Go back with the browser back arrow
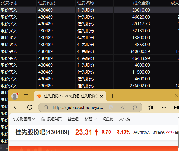The image size is (179, 151). 16,107
